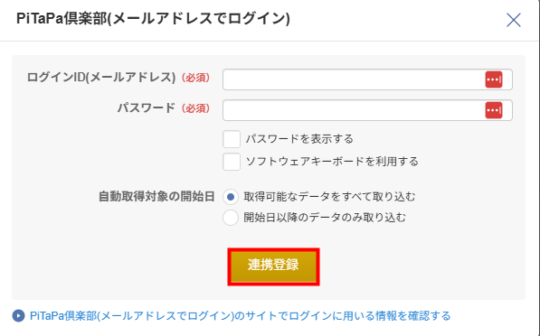Check the ソフトウェアキーボードを利用する checkbox
This screenshot has height=336, width=540.
click(x=232, y=162)
